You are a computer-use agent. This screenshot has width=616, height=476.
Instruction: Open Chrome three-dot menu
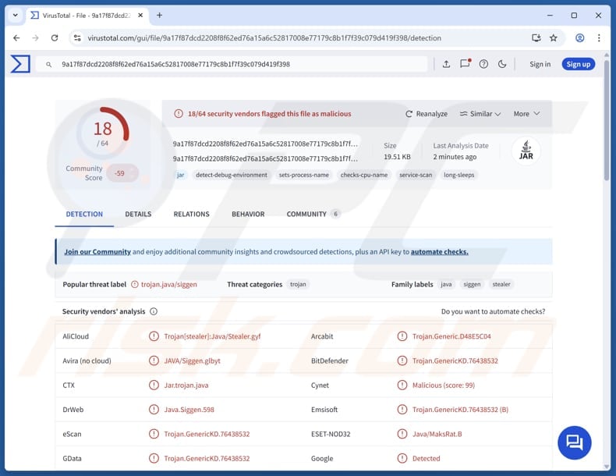coord(599,37)
